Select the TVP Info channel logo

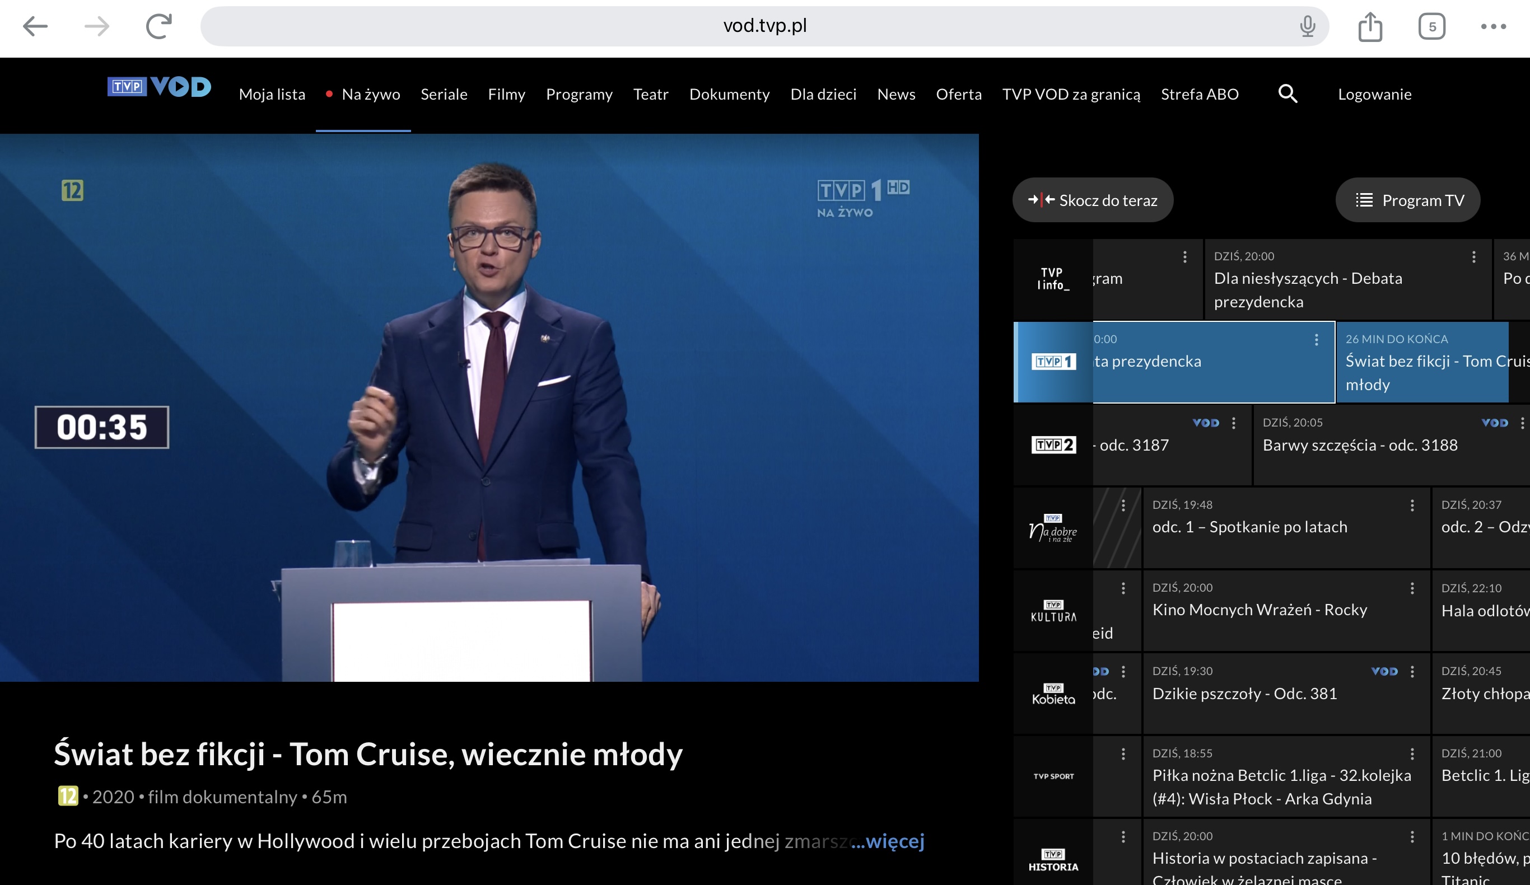point(1053,279)
